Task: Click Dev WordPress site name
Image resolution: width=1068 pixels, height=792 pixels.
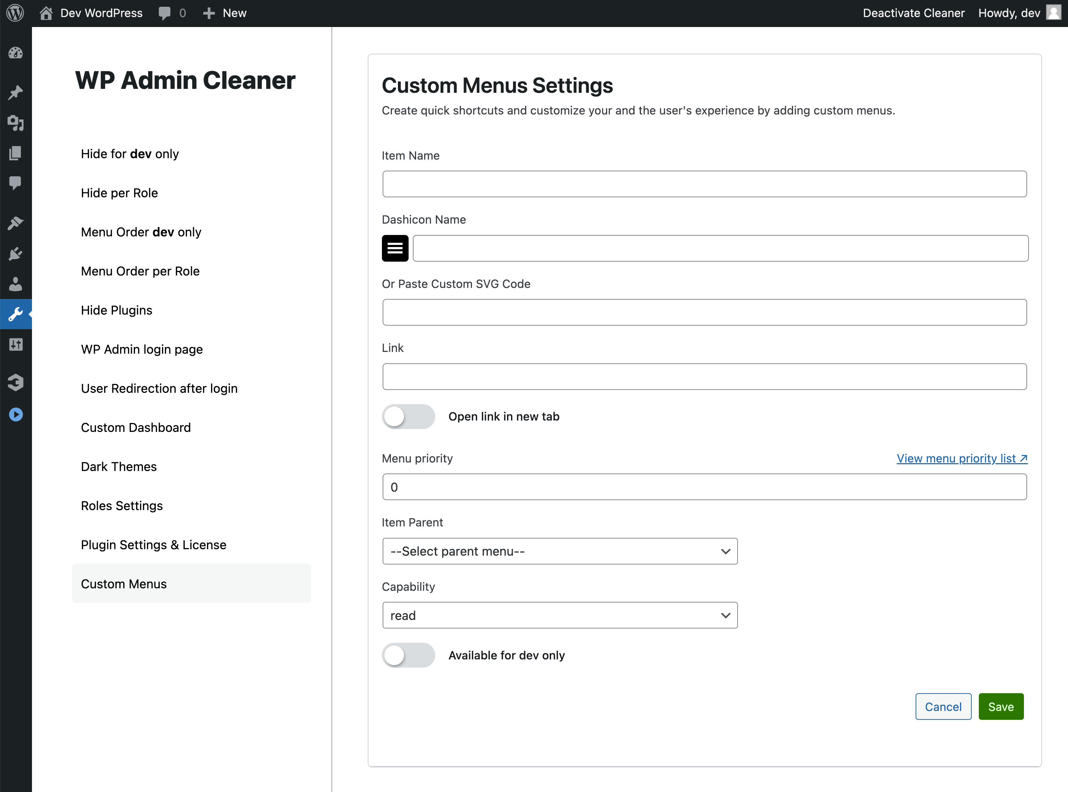Action: tap(102, 13)
